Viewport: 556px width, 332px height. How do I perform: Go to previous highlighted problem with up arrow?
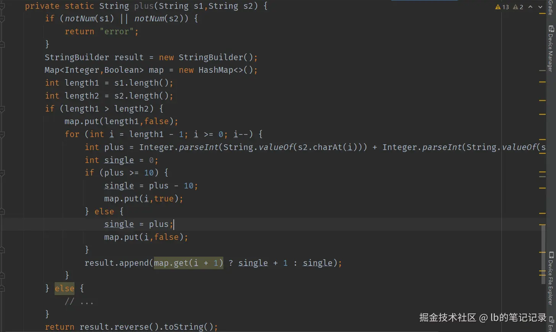pyautogui.click(x=530, y=7)
